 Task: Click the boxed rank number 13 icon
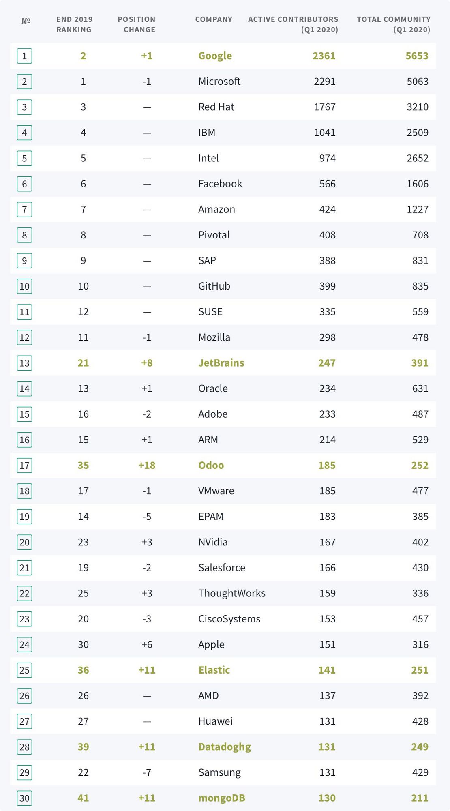point(24,363)
